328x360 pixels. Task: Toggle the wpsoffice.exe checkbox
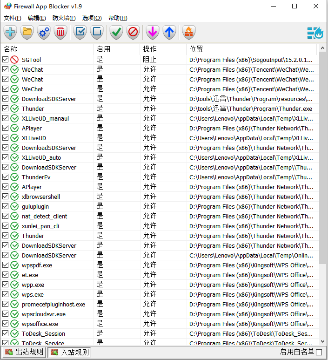(x=5, y=324)
